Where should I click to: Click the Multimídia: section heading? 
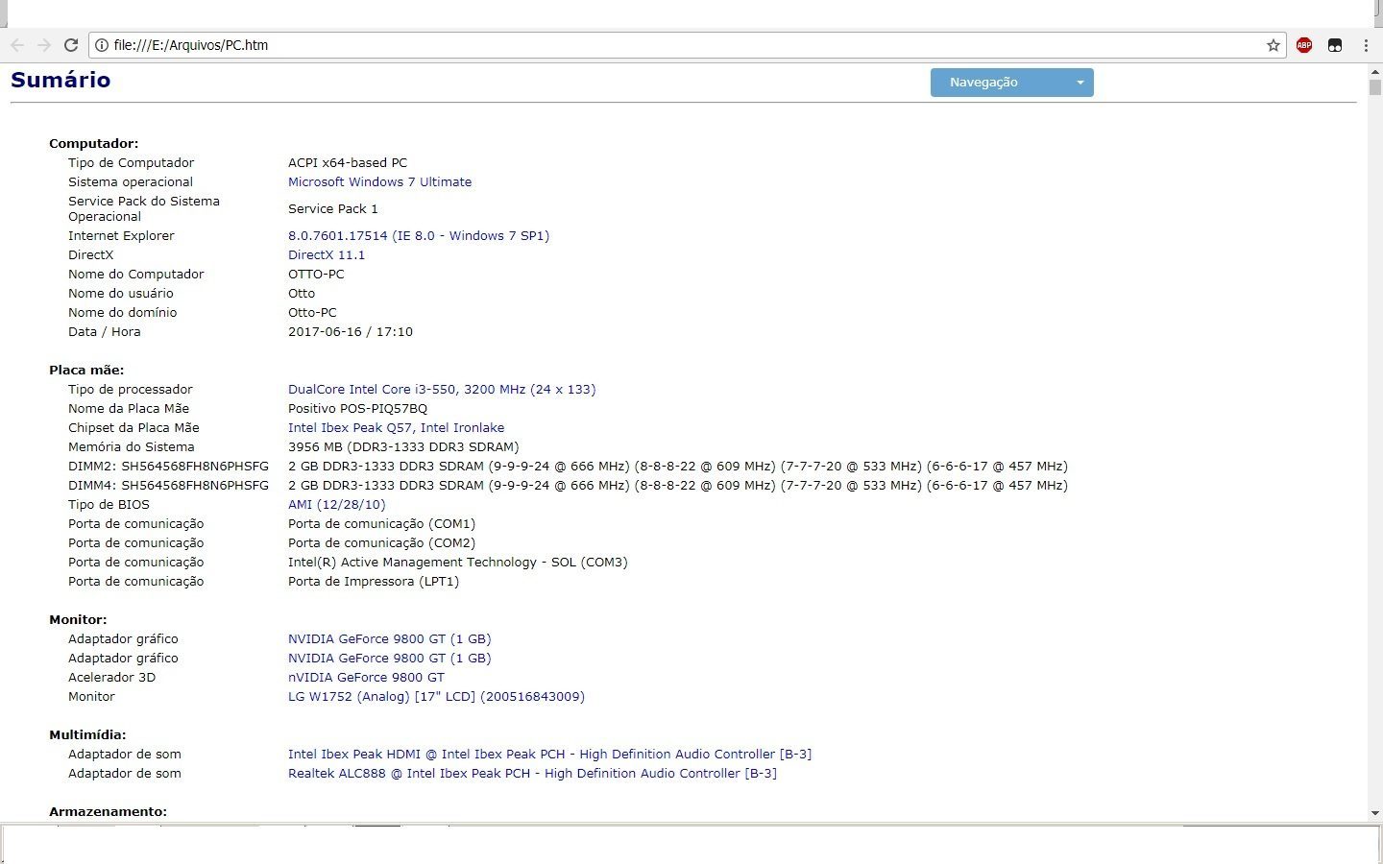(87, 735)
